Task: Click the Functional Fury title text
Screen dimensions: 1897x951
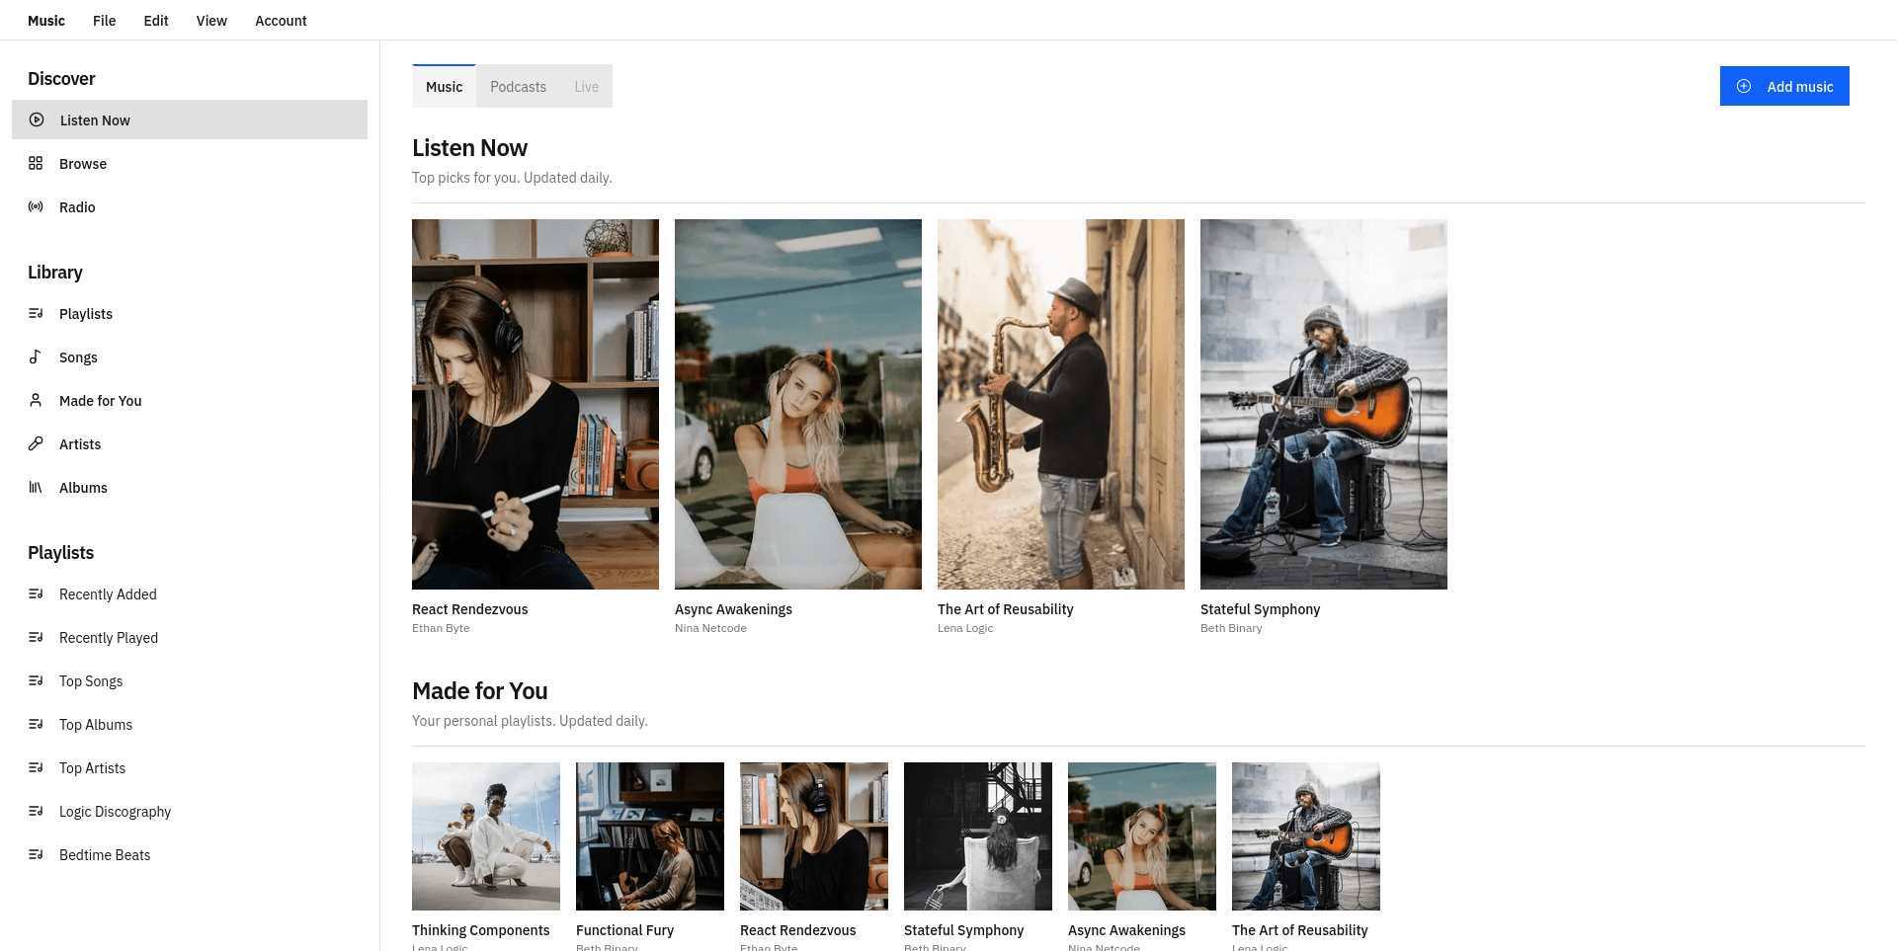Action: coord(625,930)
